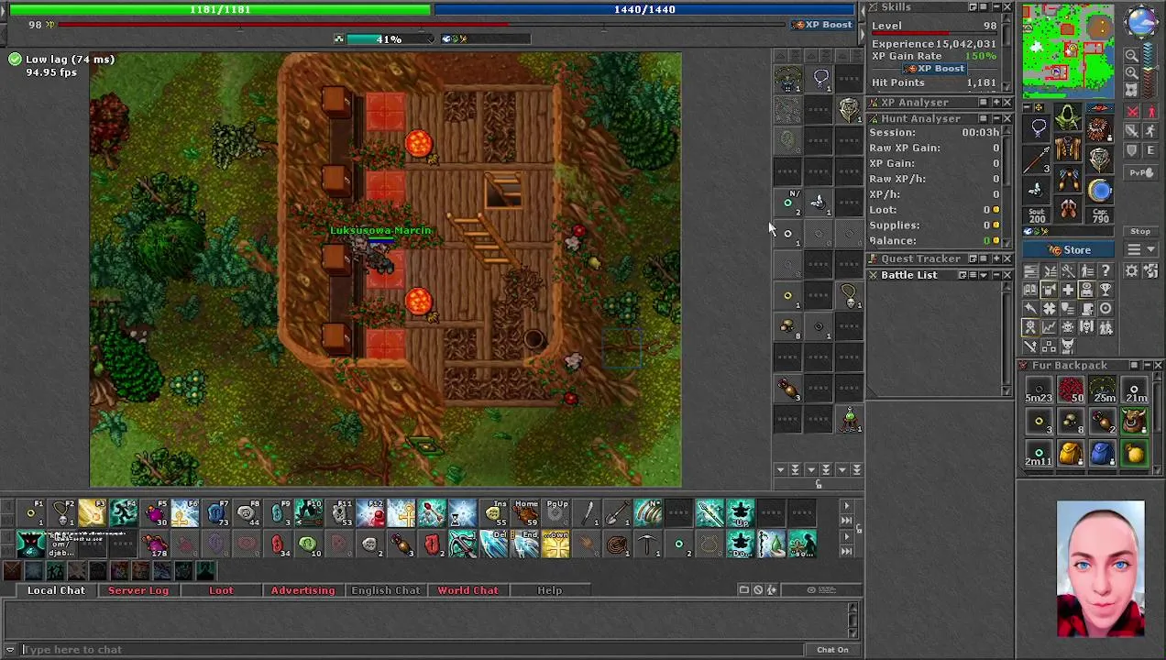Open the Store button
This screenshot has height=660, width=1166.
pyautogui.click(x=1070, y=250)
